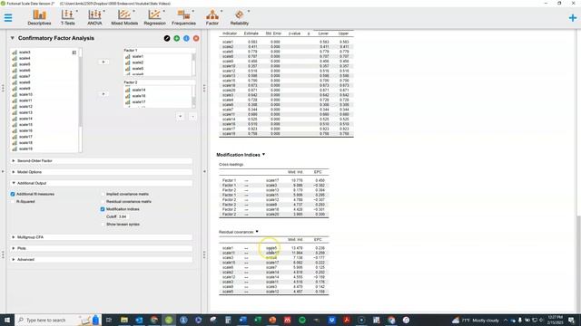
Task: Open the Residual covariances table dropdown
Action: [257, 232]
